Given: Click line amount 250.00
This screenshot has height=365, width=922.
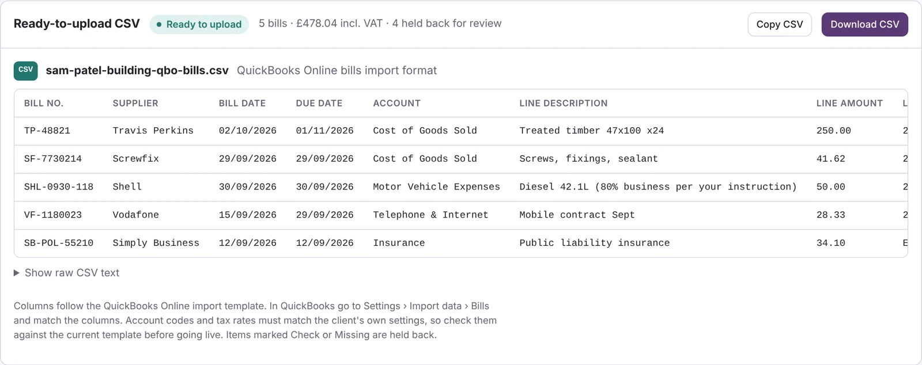Looking at the screenshot, I should pos(834,131).
